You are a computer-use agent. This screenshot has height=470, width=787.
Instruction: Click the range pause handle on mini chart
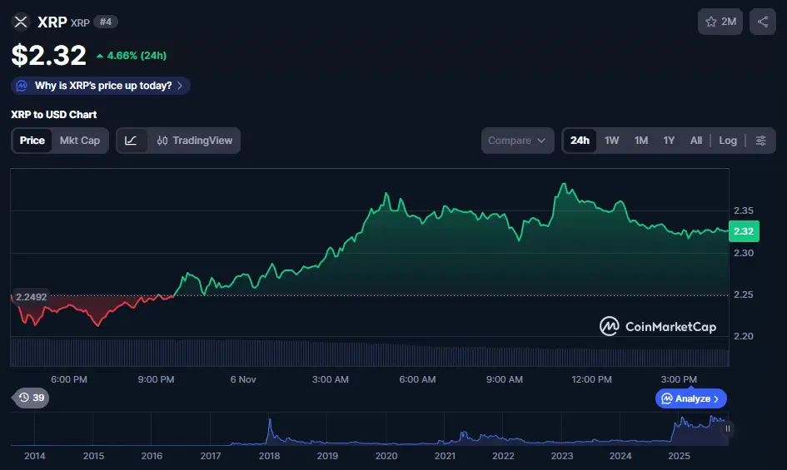727,428
